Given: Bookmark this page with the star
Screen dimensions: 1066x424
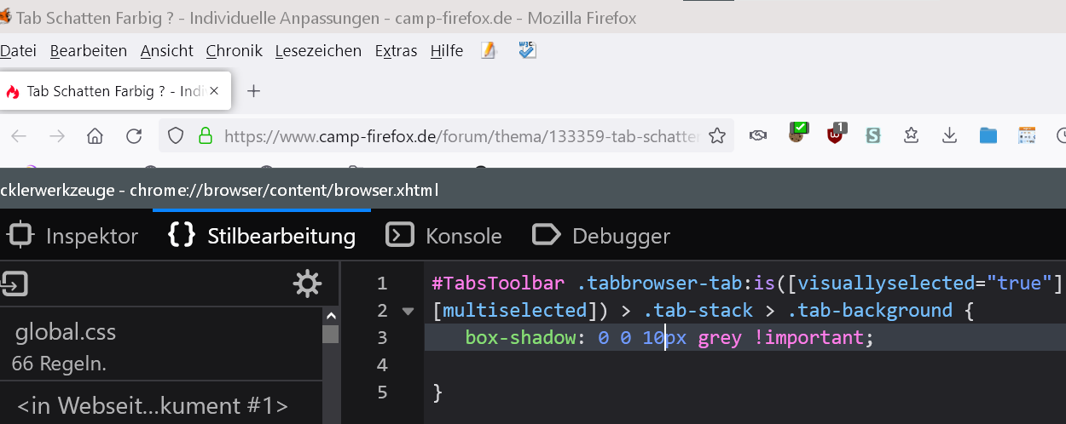Looking at the screenshot, I should 717,136.
